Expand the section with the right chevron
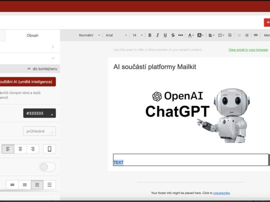Image resolution: width=270 pixels, height=202 pixels. coord(53,47)
